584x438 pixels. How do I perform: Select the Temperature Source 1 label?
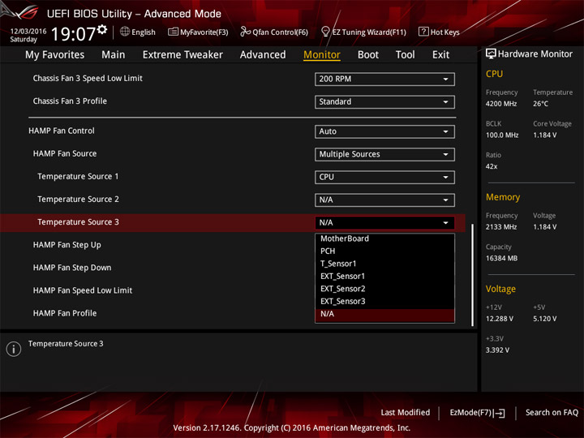coord(78,177)
